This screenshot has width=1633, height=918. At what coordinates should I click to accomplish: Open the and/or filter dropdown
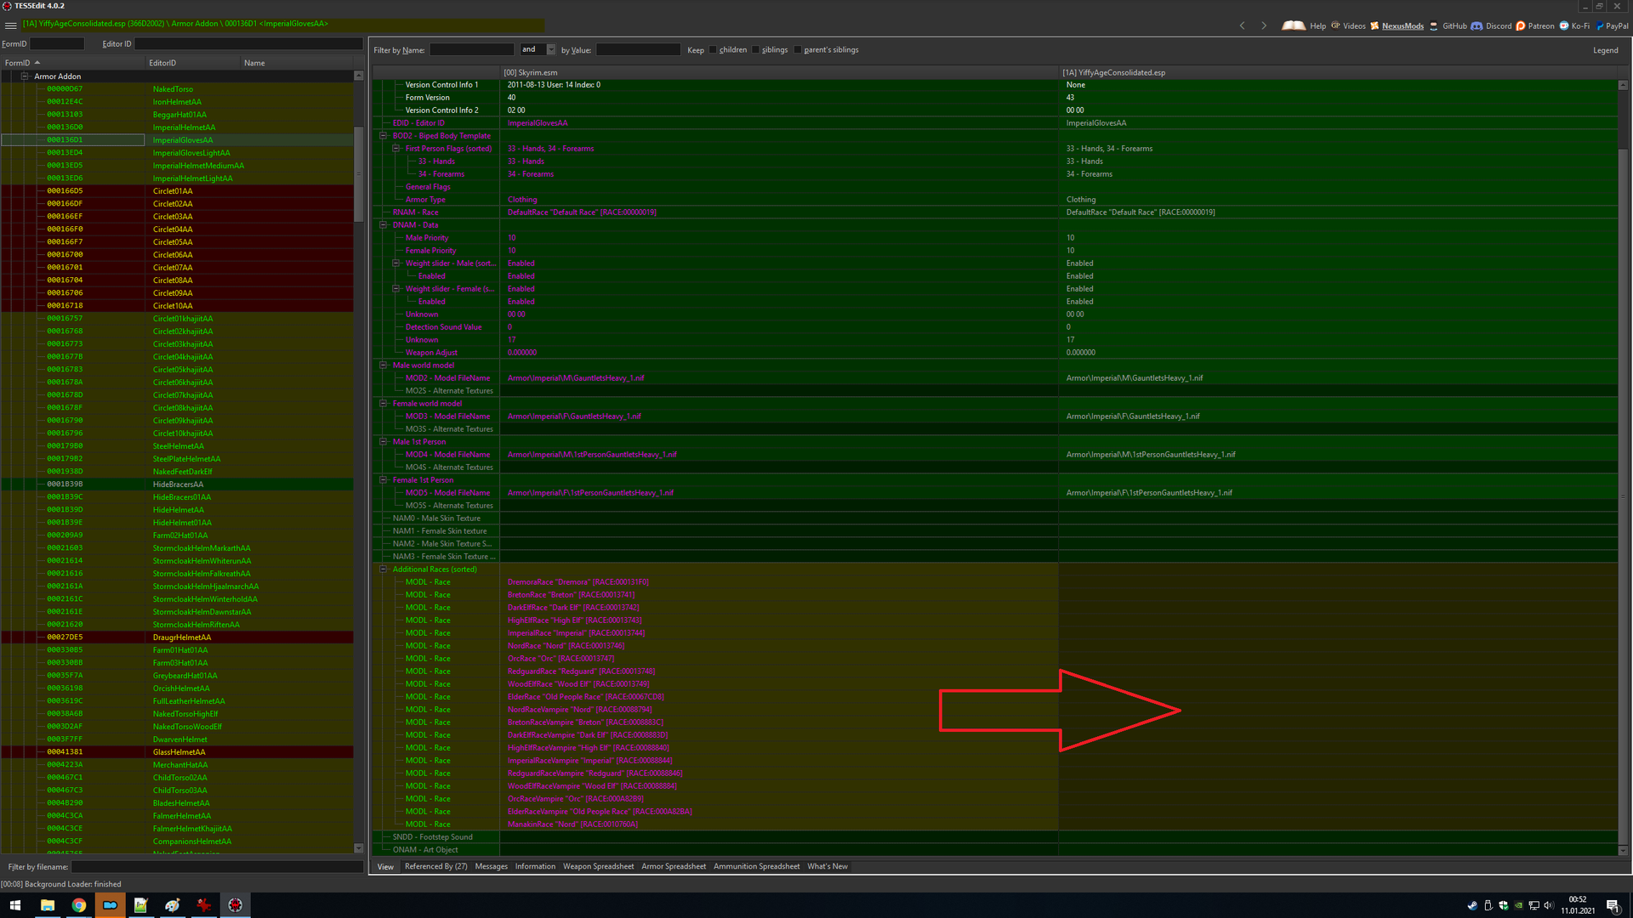pos(550,49)
